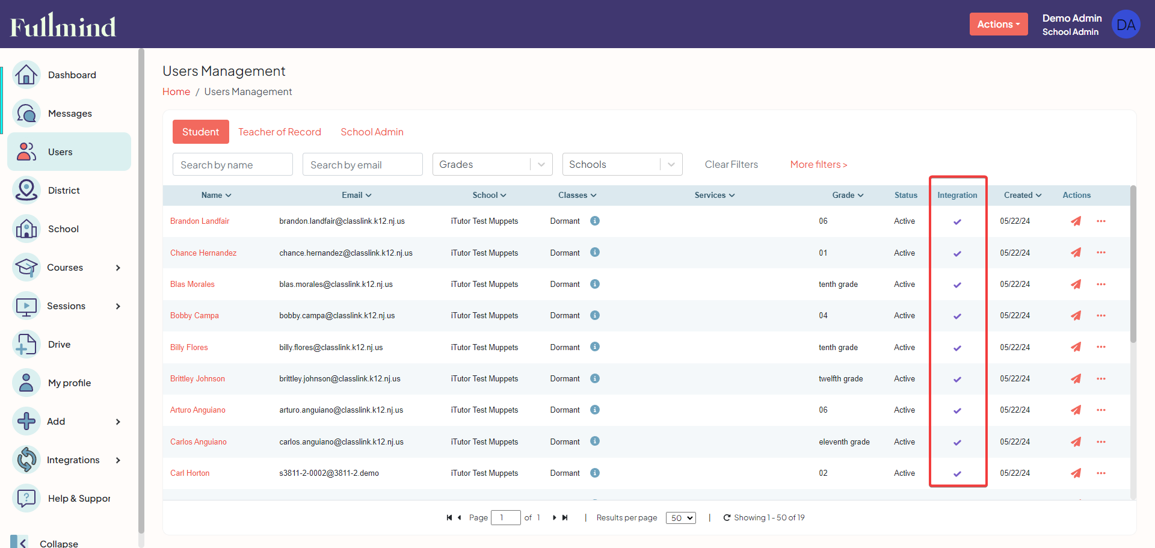Open Carl Horton's profile link
1155x548 pixels.
pos(190,473)
